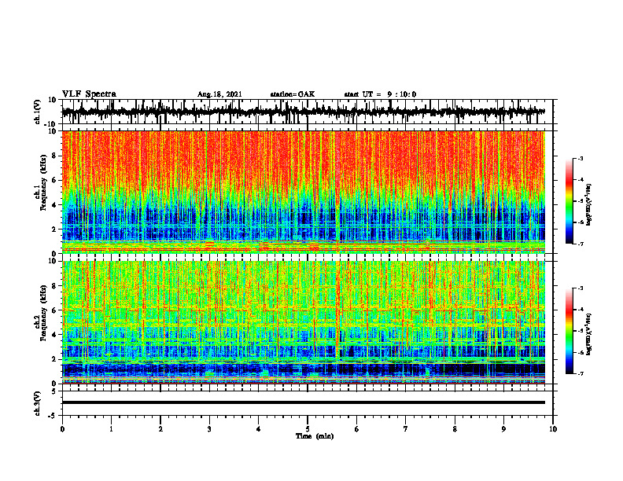The height and width of the screenshot is (481, 623).
Task: Click the "8" tick on ch.1 frequency axis
Action: point(54,156)
